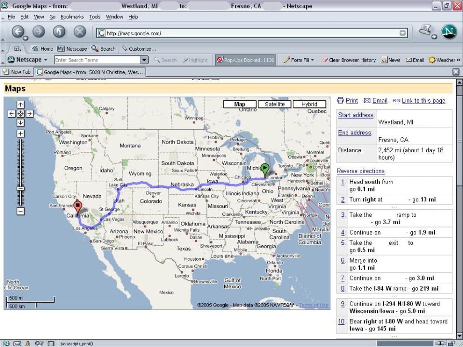Click the Netscape N logo button
Image resolution: width=463 pixels, height=347 pixels.
pos(449,32)
